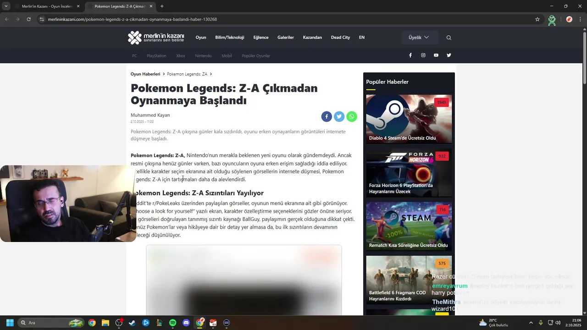Click the microphone icon in system tray
The width and height of the screenshot is (587, 330).
[541, 323]
